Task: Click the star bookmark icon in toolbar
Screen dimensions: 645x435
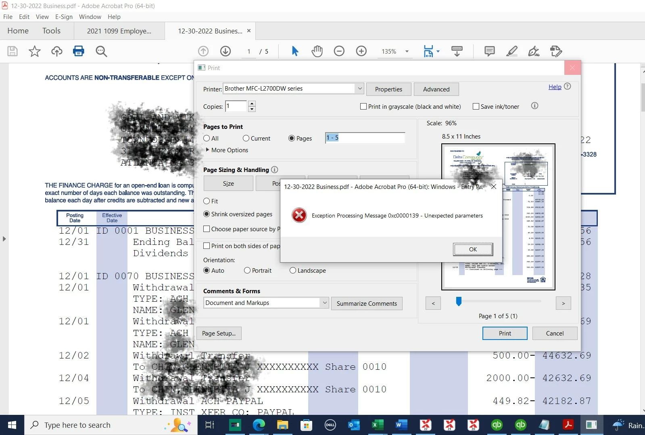Action: [35, 51]
